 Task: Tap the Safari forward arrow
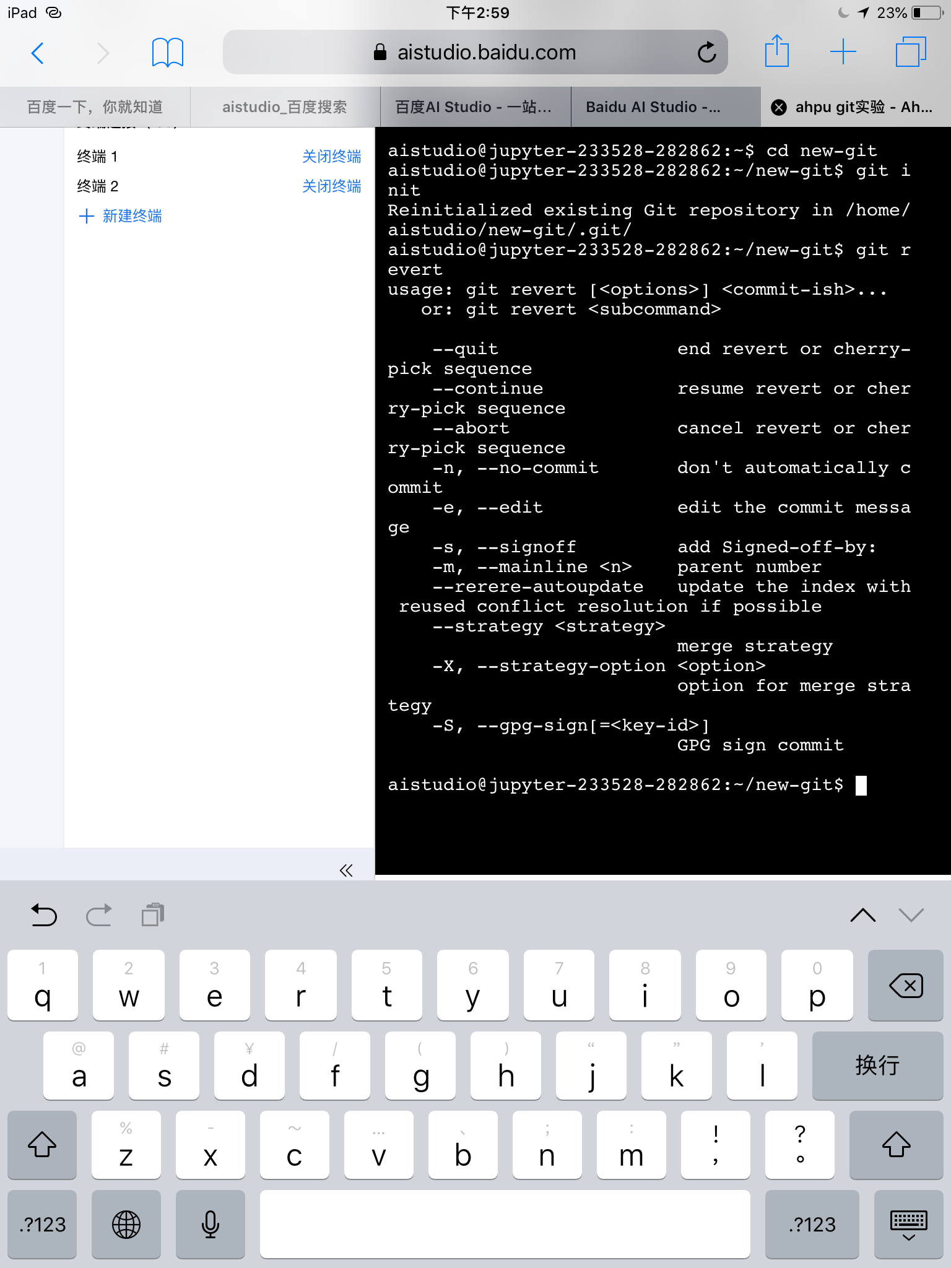(103, 53)
